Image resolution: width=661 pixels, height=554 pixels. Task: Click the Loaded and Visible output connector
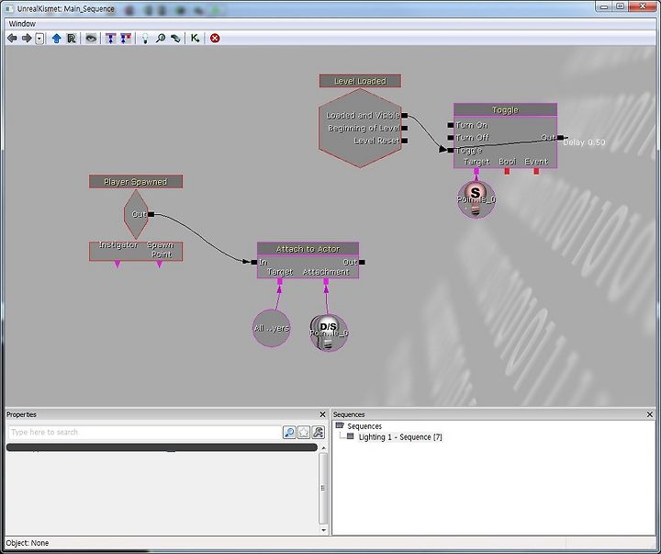(404, 115)
